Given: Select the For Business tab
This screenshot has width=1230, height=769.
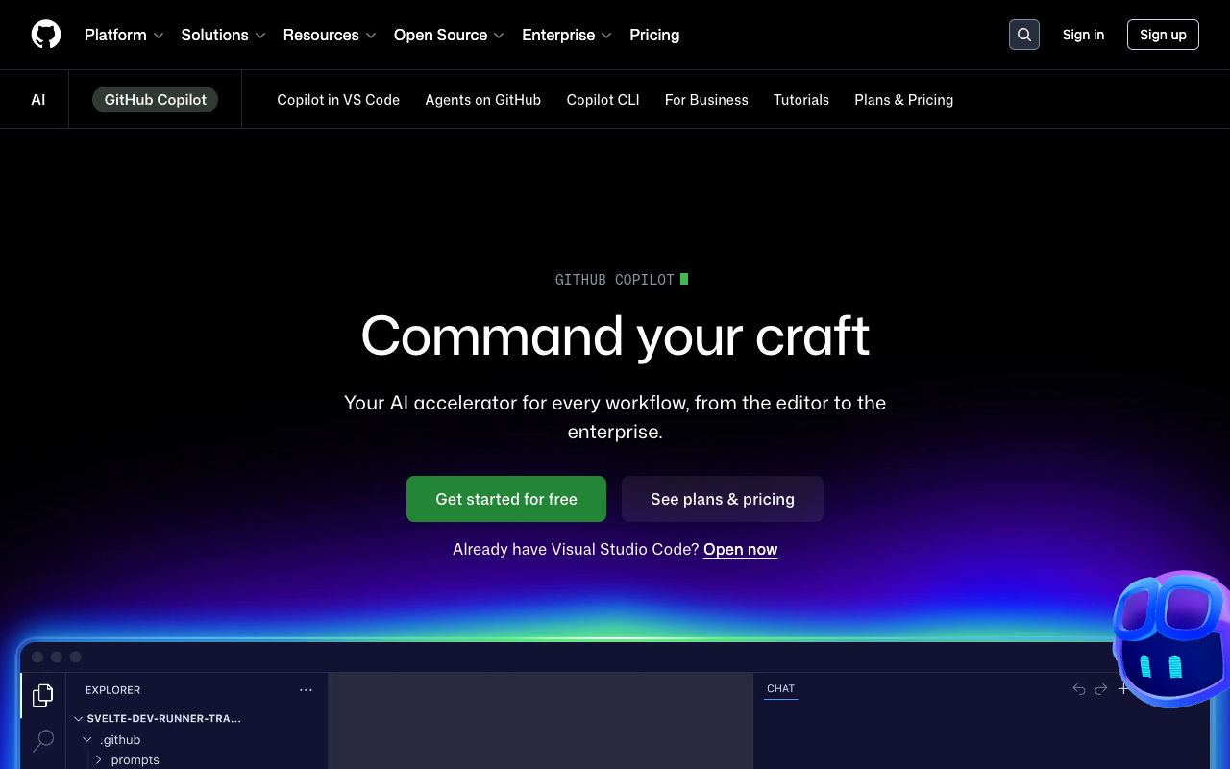Looking at the screenshot, I should coord(706,100).
